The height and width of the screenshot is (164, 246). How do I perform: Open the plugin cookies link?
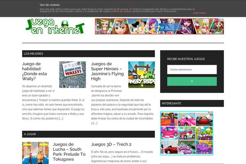(200, 13)
